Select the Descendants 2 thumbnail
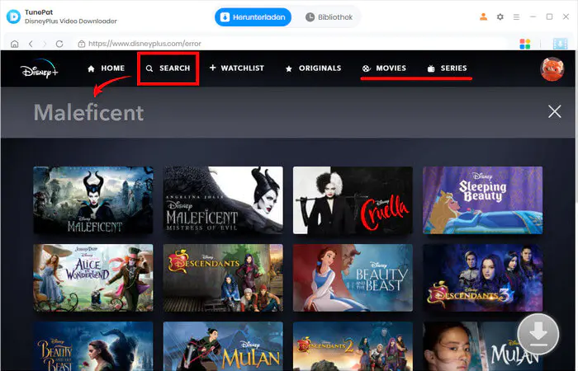 (353, 346)
